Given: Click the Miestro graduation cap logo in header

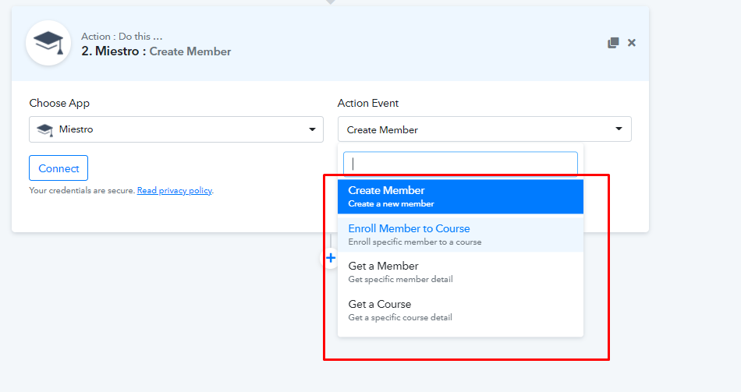Looking at the screenshot, I should [x=48, y=43].
